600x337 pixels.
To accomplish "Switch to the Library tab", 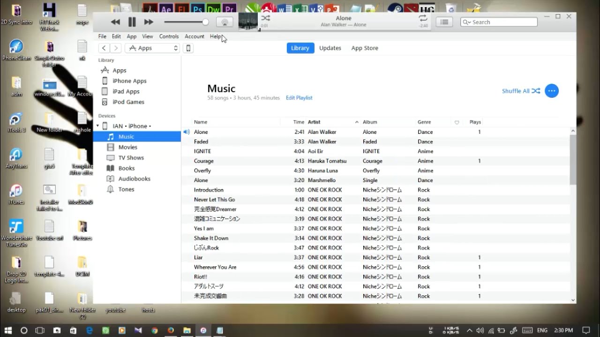I will pos(300,48).
